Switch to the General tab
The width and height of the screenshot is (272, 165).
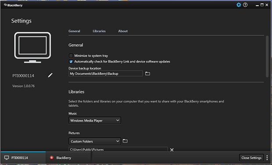tap(74, 31)
